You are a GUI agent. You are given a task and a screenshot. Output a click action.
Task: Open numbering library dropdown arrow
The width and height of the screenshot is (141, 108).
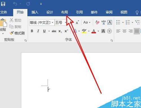coord(132,22)
